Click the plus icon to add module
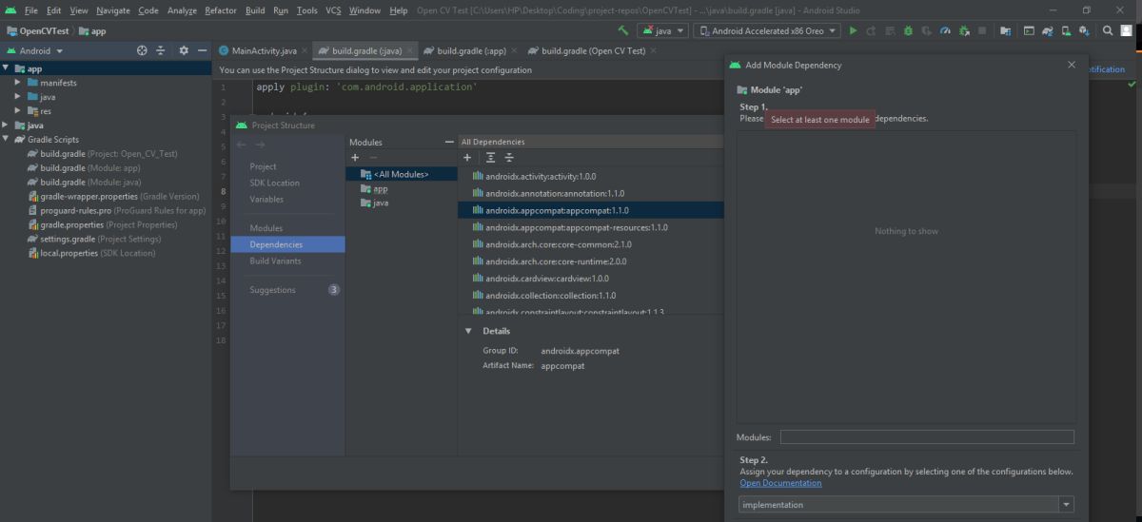The height and width of the screenshot is (522, 1142). (x=355, y=157)
